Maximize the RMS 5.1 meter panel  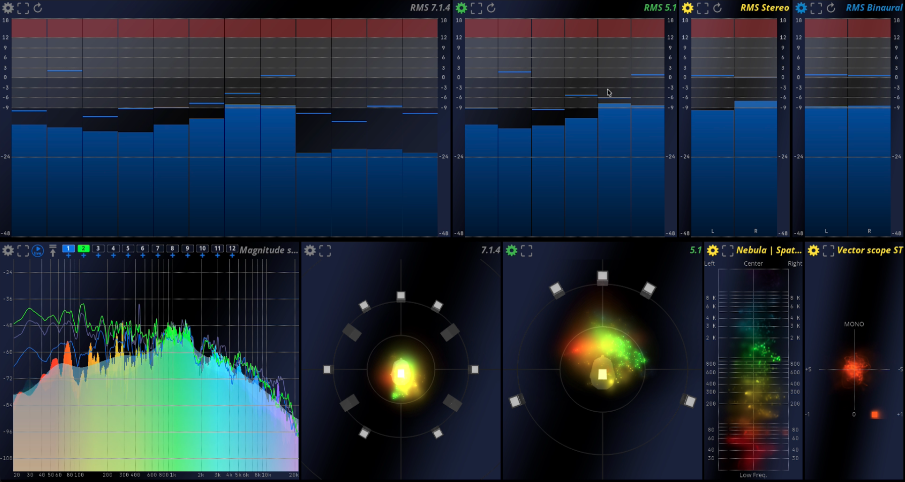click(476, 8)
